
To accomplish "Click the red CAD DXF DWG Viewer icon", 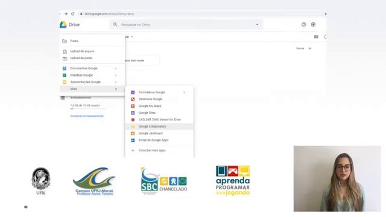I will click(x=133, y=119).
